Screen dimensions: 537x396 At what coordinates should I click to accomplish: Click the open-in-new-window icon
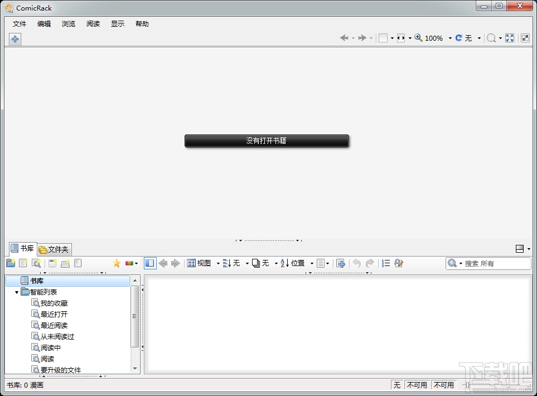tap(52, 263)
